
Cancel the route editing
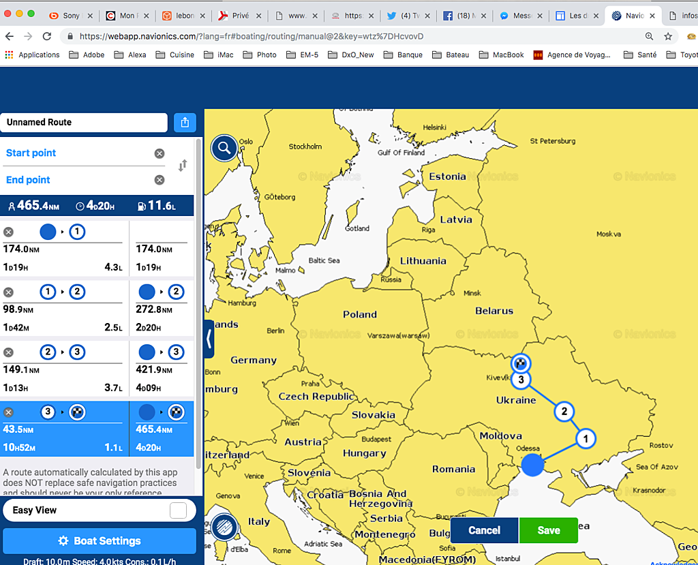tap(485, 530)
